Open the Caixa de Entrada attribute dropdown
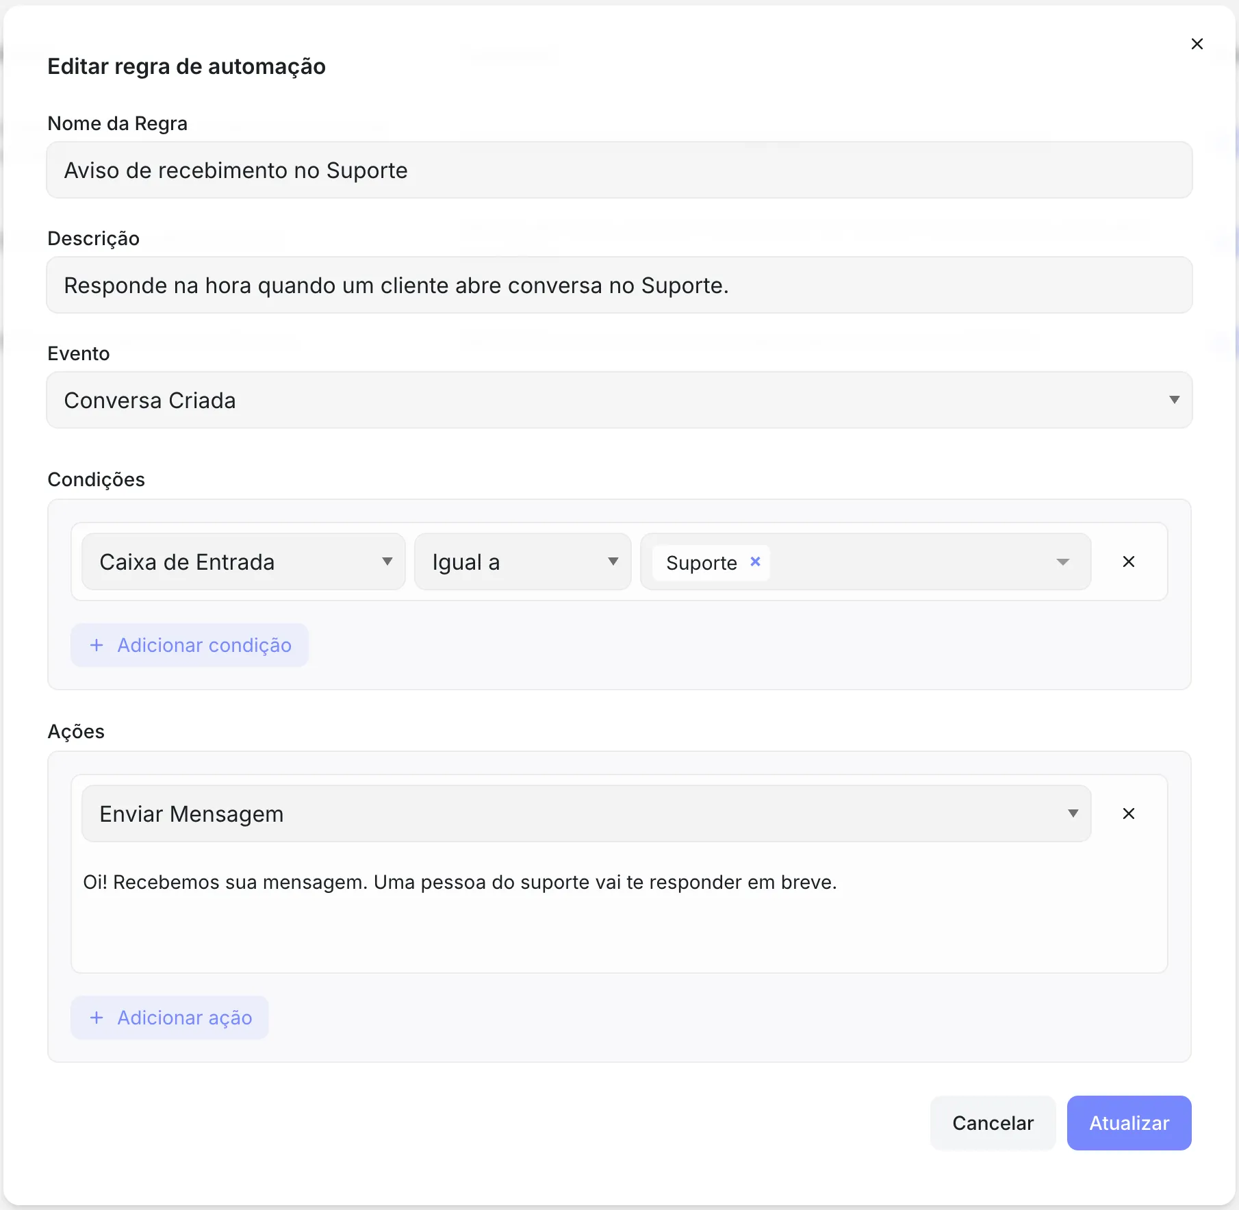 coord(244,562)
